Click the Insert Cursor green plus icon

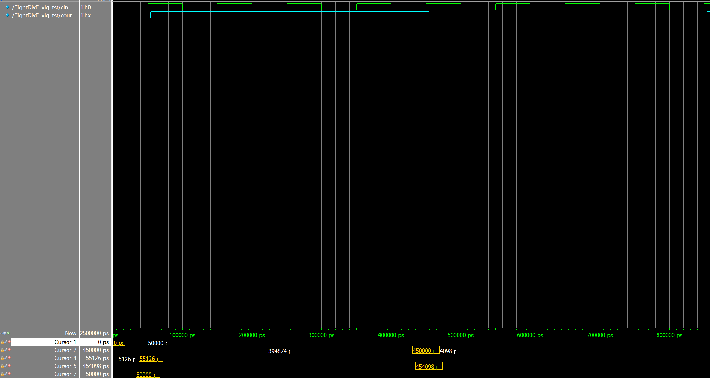click(8, 333)
